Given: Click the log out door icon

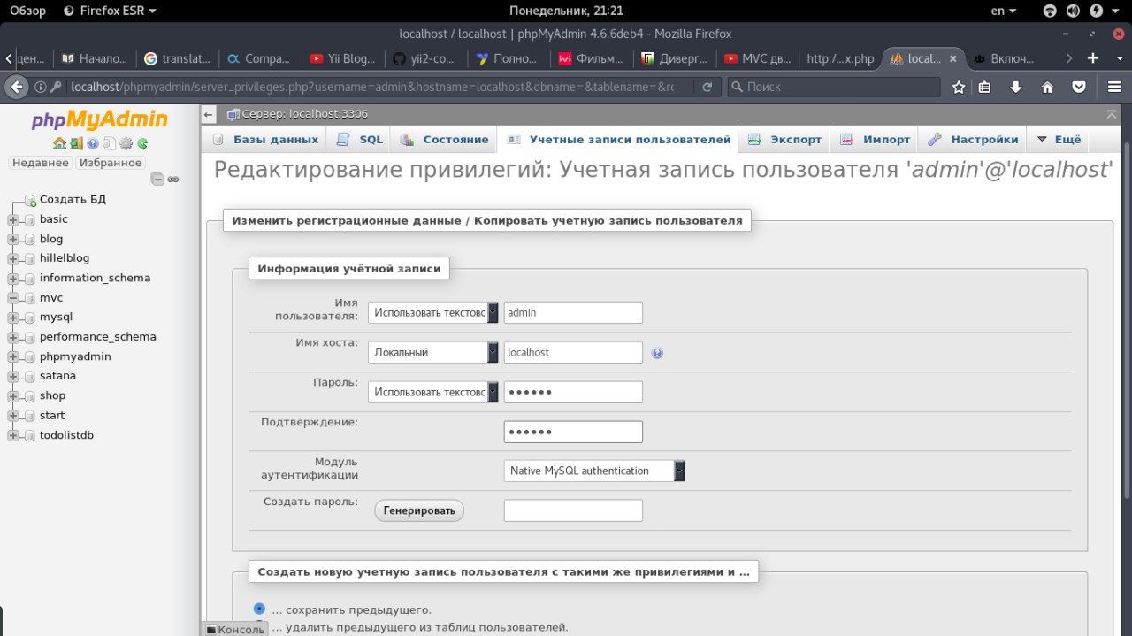Looking at the screenshot, I should pyautogui.click(x=76, y=143).
